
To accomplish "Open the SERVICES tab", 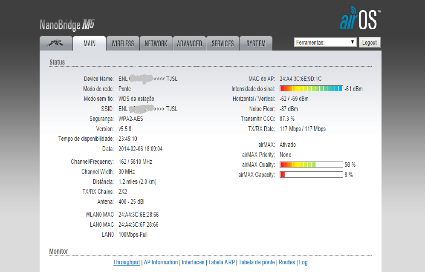I will 223,43.
